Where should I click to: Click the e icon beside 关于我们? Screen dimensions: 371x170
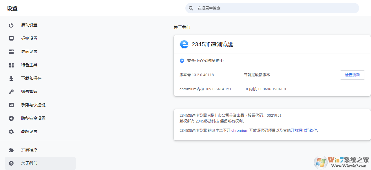(11, 163)
